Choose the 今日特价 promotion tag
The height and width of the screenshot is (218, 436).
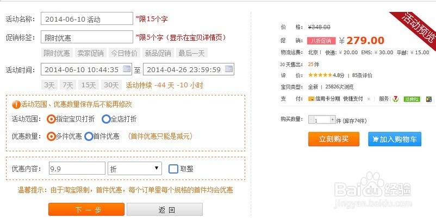(x=124, y=53)
